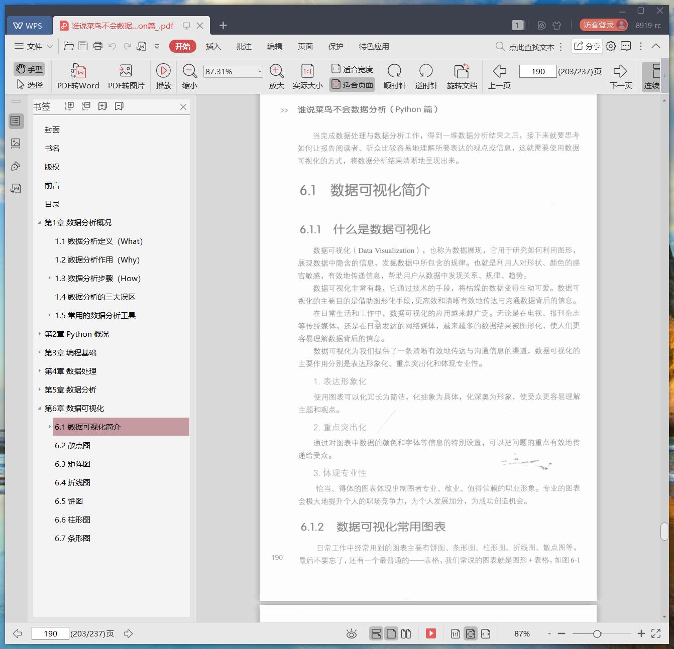Rotate page counterclockwise (逆时针)
The image size is (674, 649).
[426, 76]
